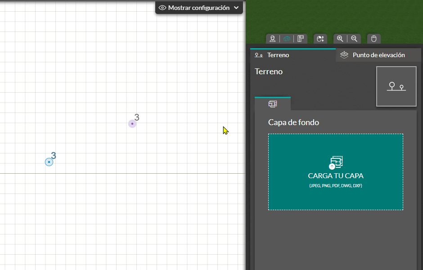The height and width of the screenshot is (270, 423).
Task: Click the Terreno panel title text
Action: (x=269, y=72)
